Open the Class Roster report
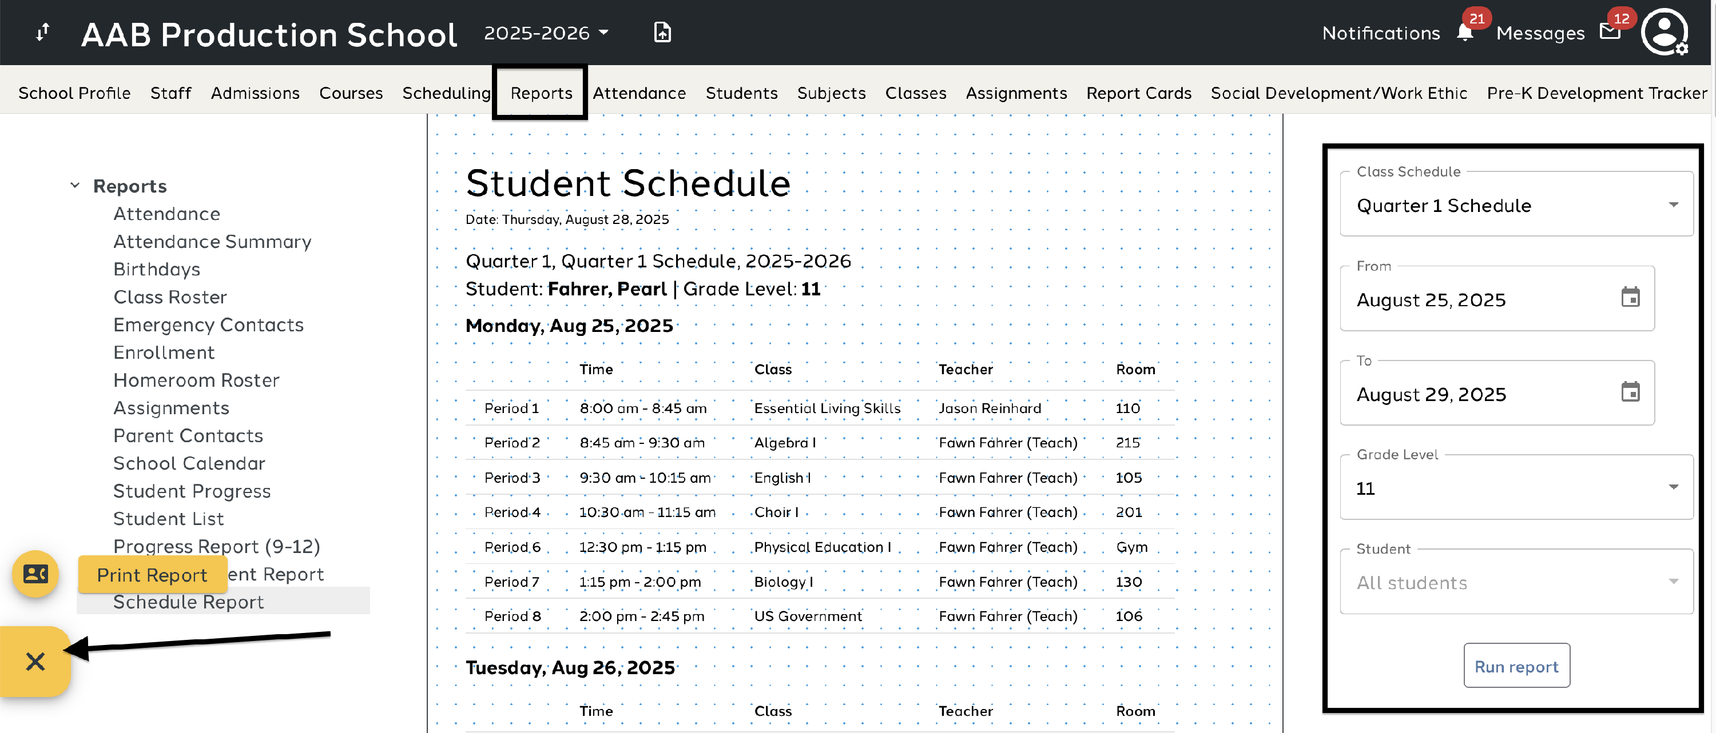Image resolution: width=1716 pixels, height=733 pixels. [170, 297]
